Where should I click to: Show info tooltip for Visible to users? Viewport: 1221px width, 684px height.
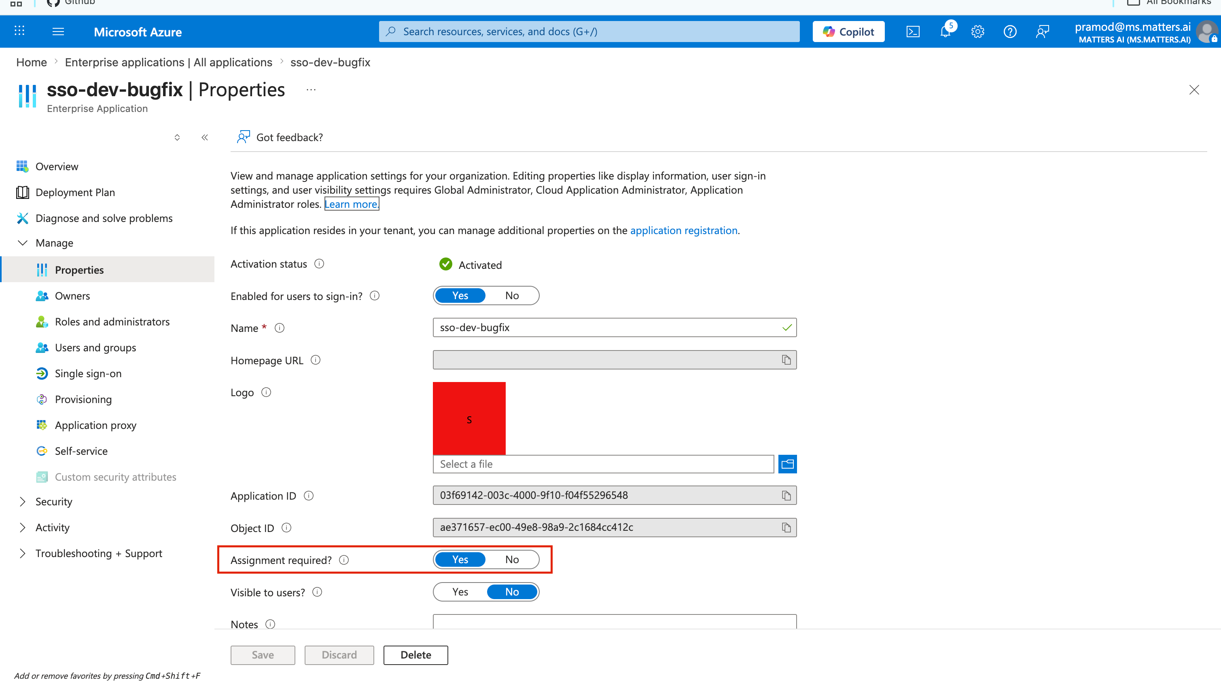pos(318,592)
